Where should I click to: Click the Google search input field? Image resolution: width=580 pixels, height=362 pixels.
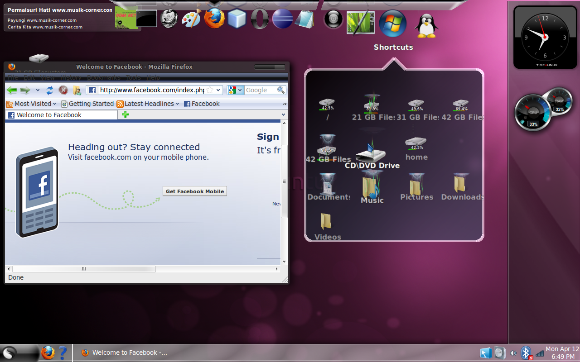tap(261, 90)
